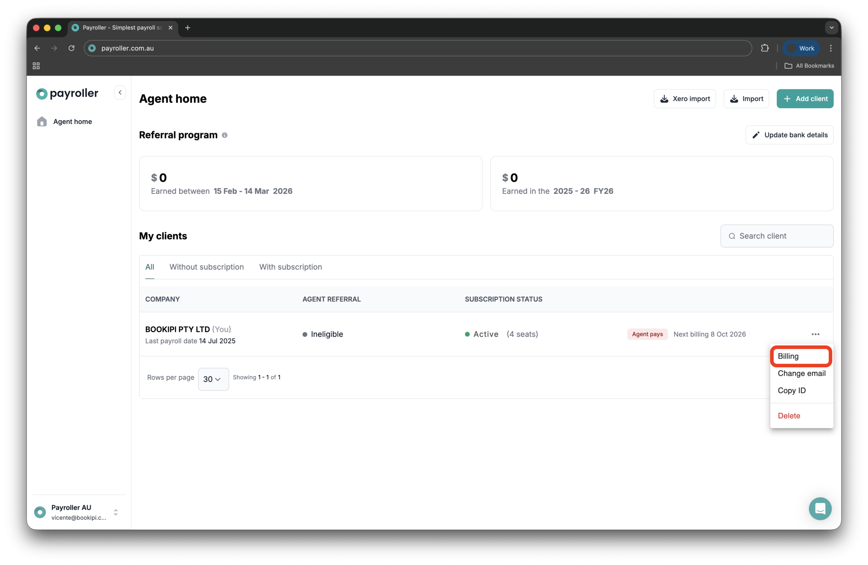The height and width of the screenshot is (565, 868).
Task: Select Billing from the context menu
Action: click(788, 356)
